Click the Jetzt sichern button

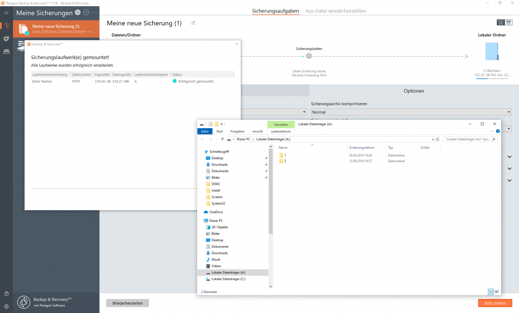point(495,303)
